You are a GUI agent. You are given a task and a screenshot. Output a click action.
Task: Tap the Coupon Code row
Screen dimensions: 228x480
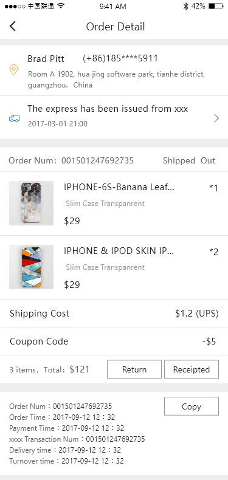(114, 341)
